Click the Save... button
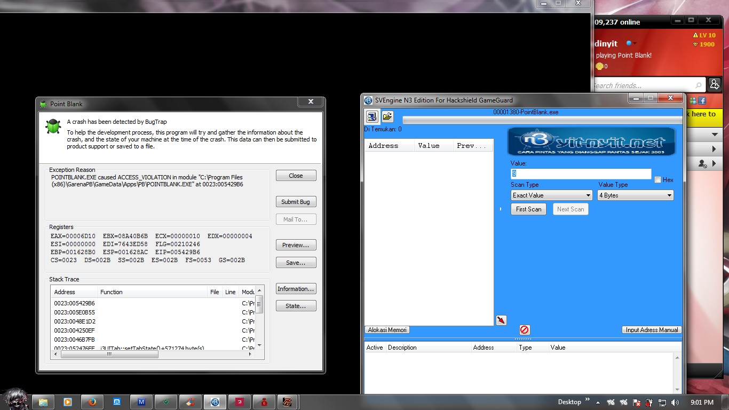This screenshot has height=410, width=729. coord(296,263)
